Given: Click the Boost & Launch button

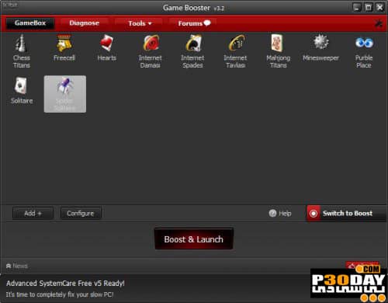Looking at the screenshot, I should (x=194, y=239).
